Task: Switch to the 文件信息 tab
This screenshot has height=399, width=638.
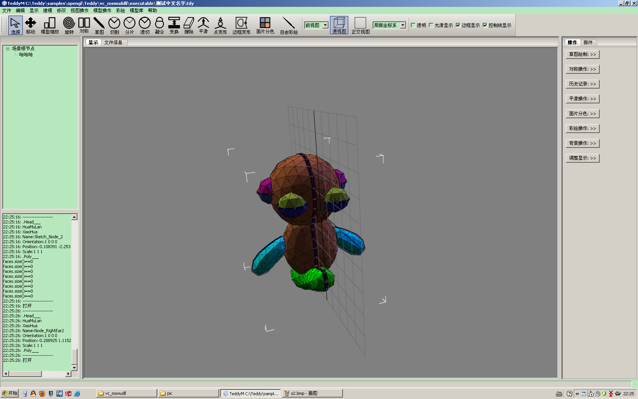Action: click(114, 43)
